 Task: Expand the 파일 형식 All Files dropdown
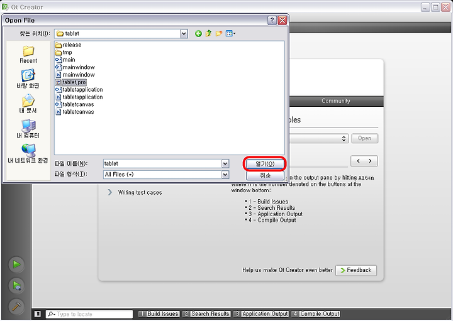click(225, 175)
